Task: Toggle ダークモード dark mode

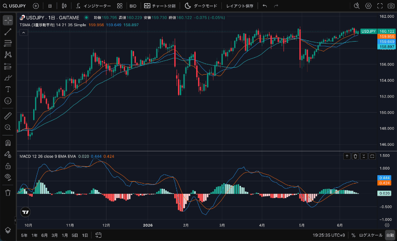Action: point(201,6)
